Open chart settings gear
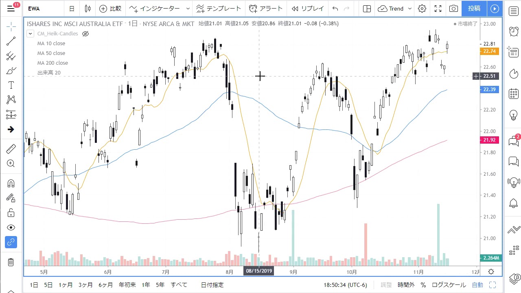The width and height of the screenshot is (521, 293). tap(422, 9)
